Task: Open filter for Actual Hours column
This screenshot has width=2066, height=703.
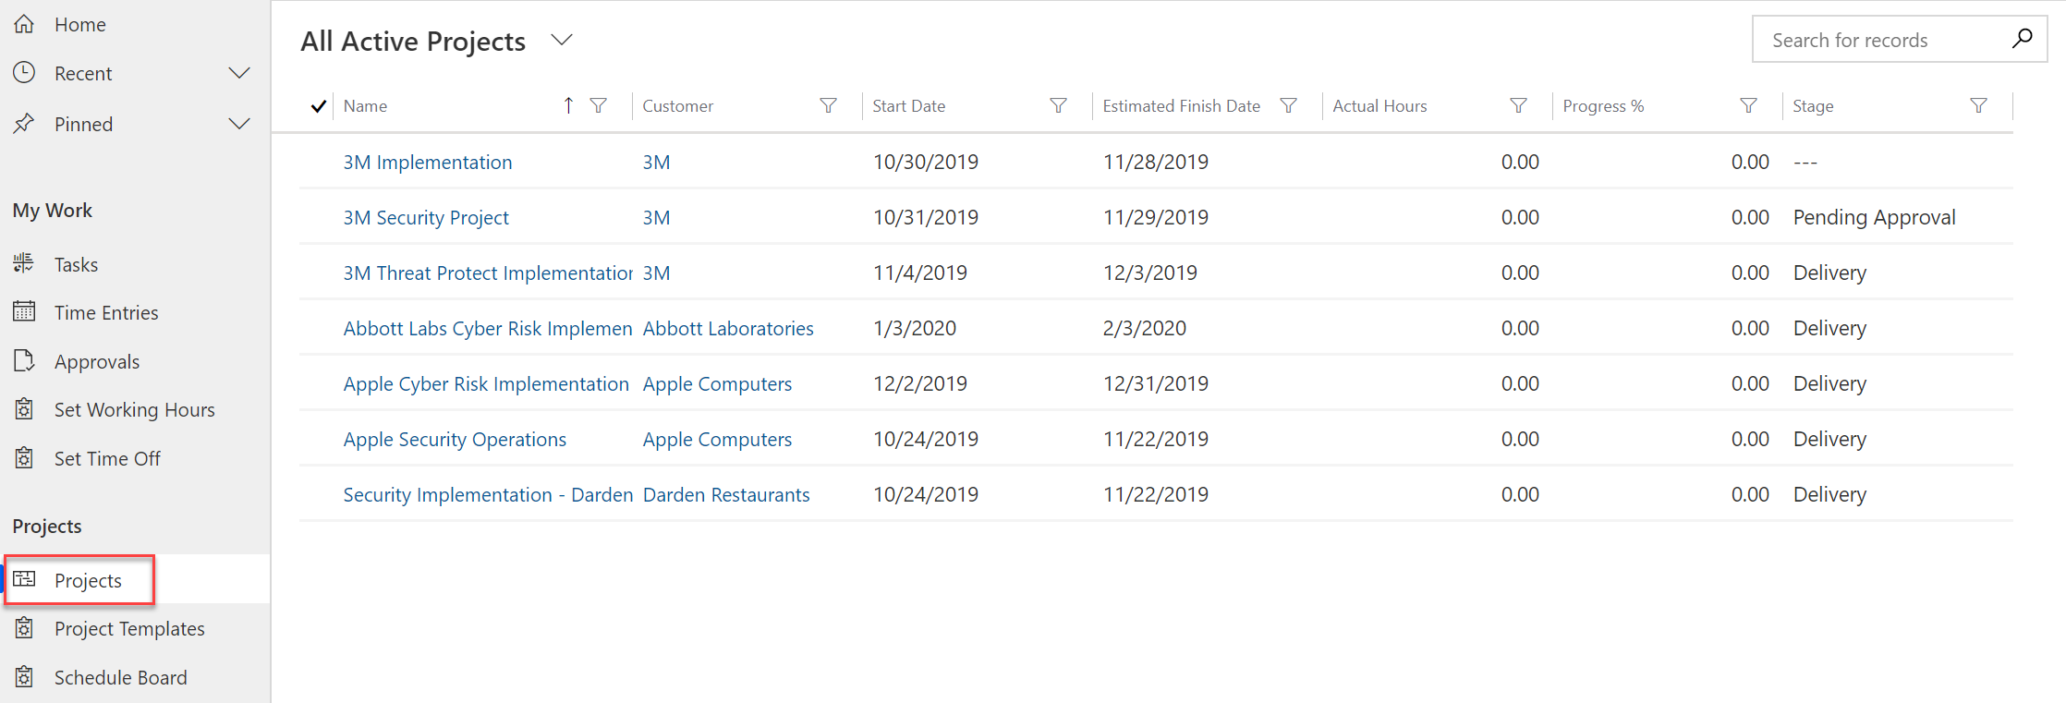Action: pyautogui.click(x=1519, y=105)
